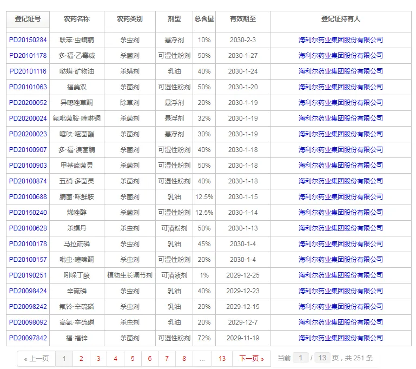
Task: Jump to pagination page 6
Action: point(150,359)
